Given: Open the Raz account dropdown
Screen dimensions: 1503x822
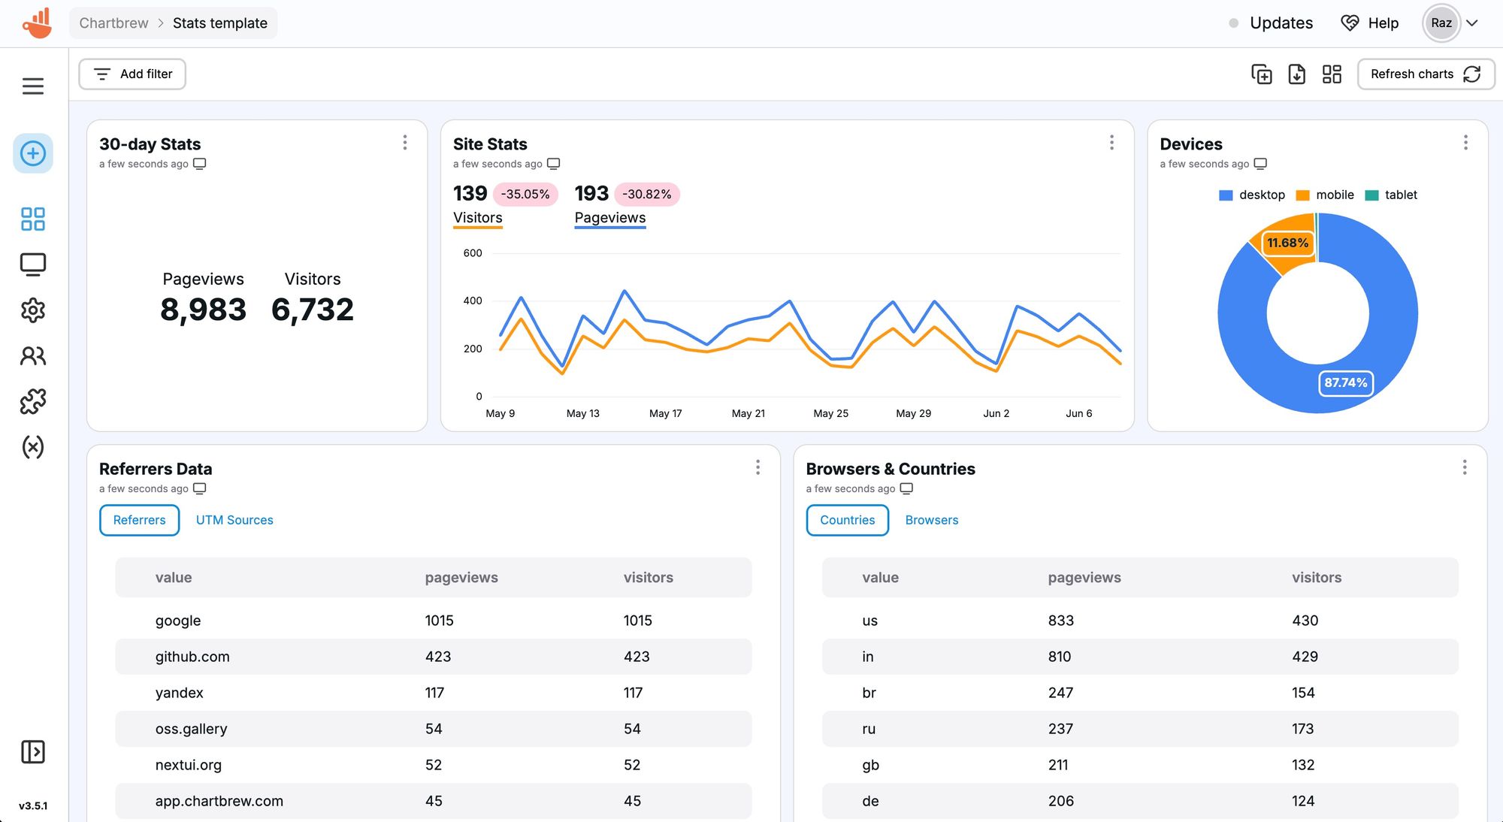Looking at the screenshot, I should point(1441,23).
